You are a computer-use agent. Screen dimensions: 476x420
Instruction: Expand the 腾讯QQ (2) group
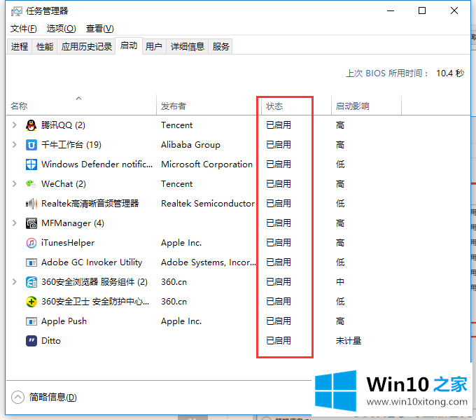pos(14,125)
